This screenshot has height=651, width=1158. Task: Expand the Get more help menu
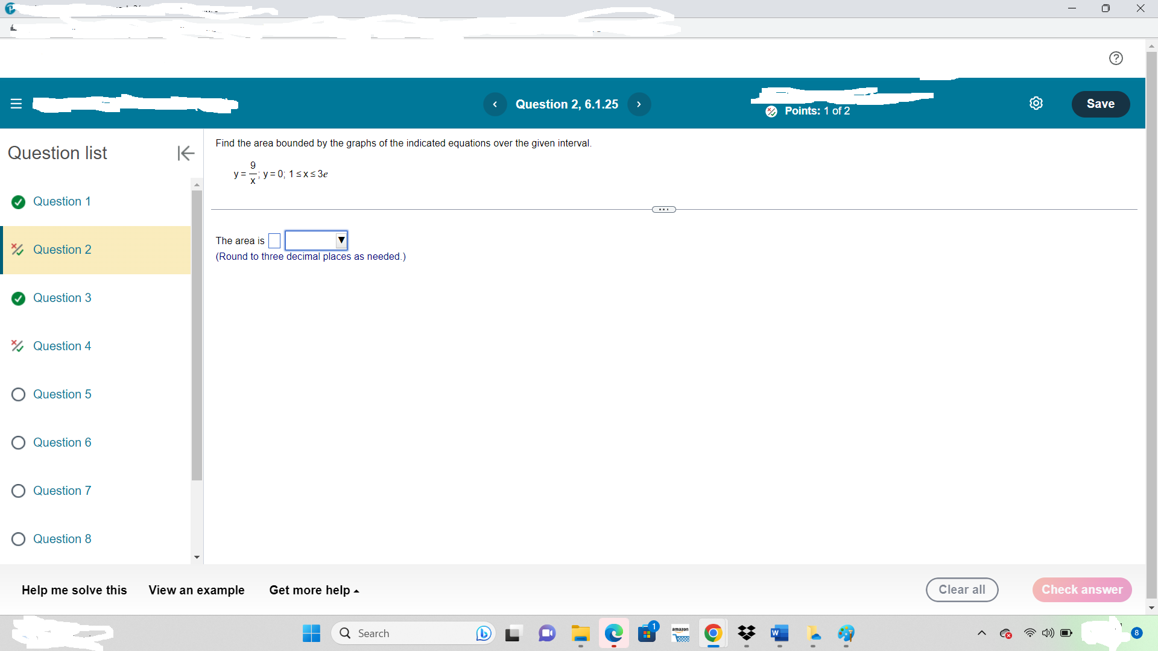click(314, 590)
